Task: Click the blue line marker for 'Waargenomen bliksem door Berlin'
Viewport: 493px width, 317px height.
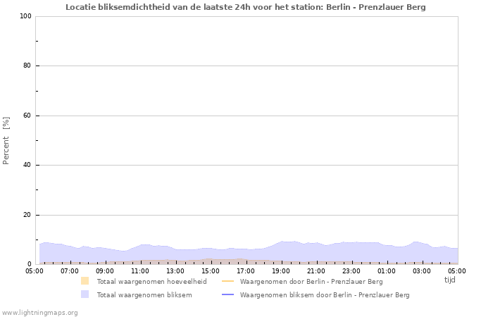Action: click(228, 294)
